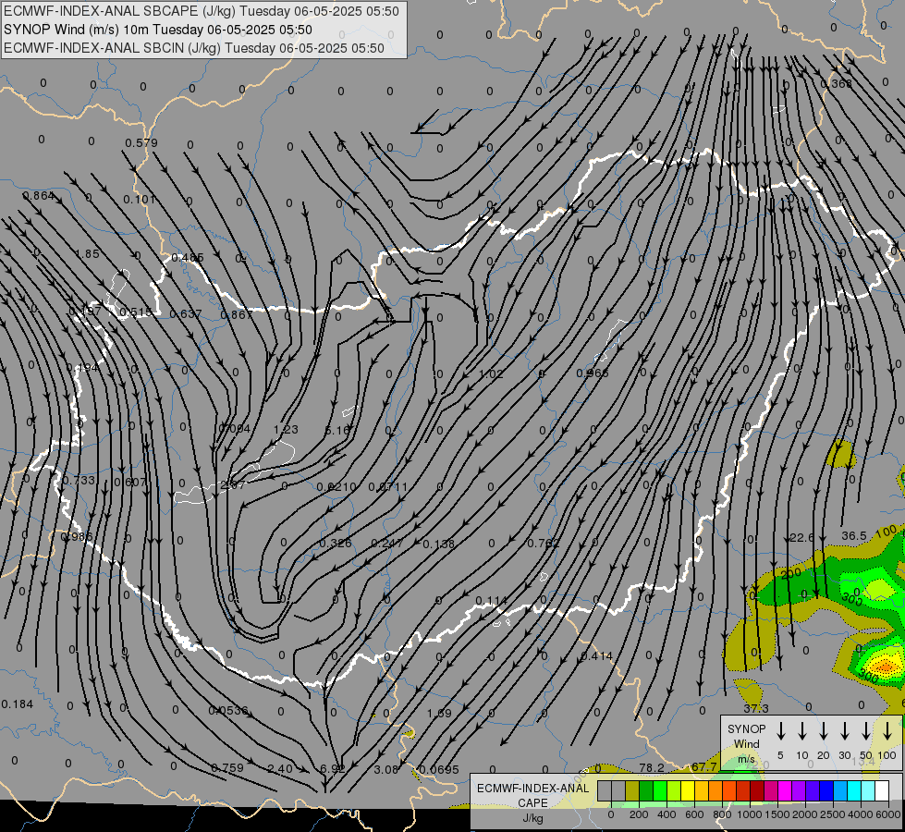
Task: Click the 0.867 value on the map
Action: point(237,314)
